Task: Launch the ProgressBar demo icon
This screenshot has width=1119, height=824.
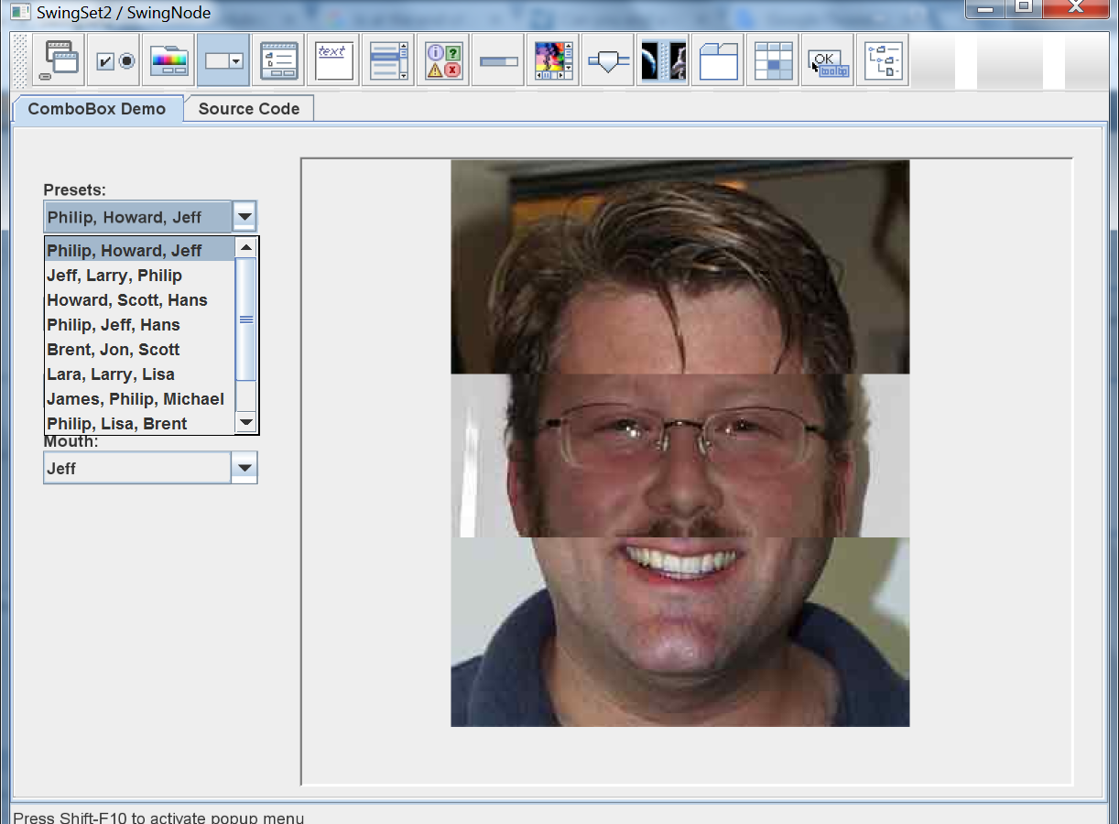Action: [498, 60]
